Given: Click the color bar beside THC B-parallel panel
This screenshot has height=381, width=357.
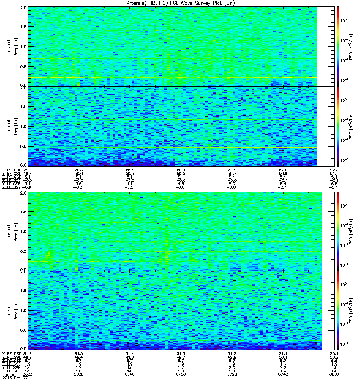Looking at the screenshot, I should coord(338,311).
